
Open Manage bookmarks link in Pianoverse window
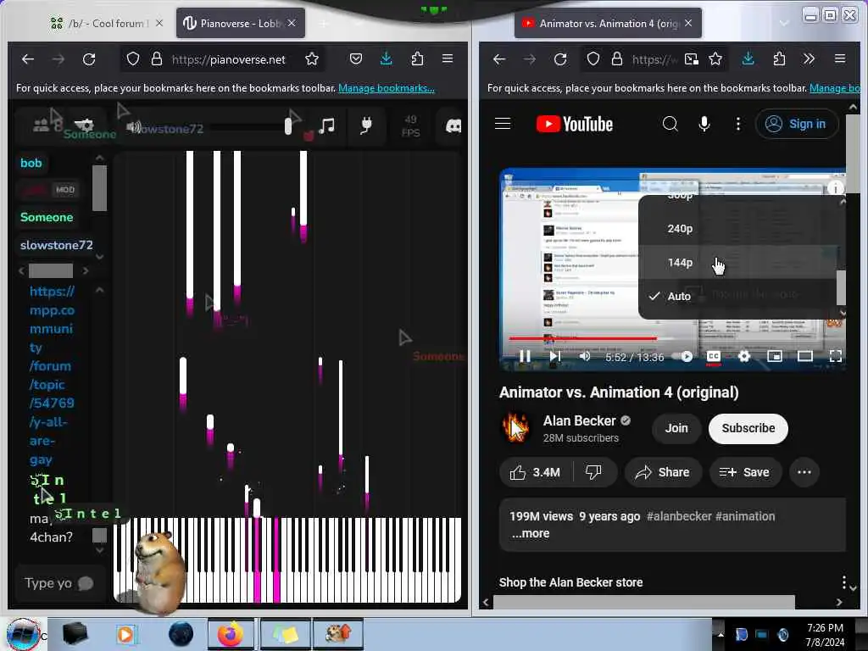pyautogui.click(x=387, y=88)
